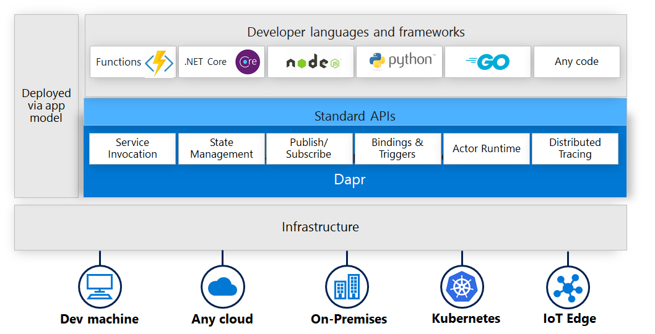Select the Actor Runtime box

pos(487,148)
